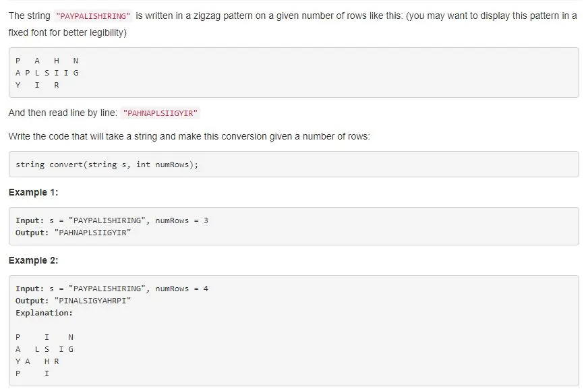This screenshot has height=391, width=588.
Task: Click the "PINALSIGYAHRPI" output string
Action: pos(92,301)
